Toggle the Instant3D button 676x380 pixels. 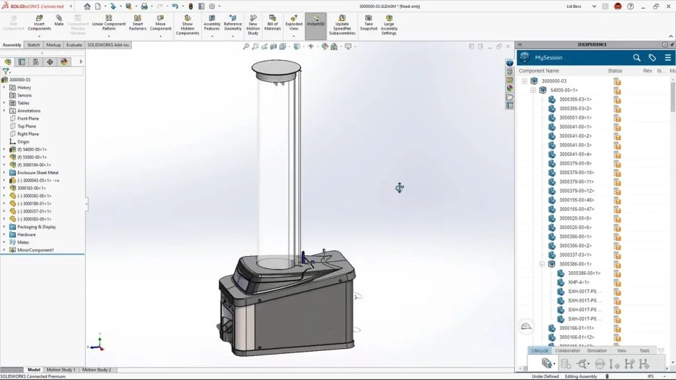pos(316,20)
